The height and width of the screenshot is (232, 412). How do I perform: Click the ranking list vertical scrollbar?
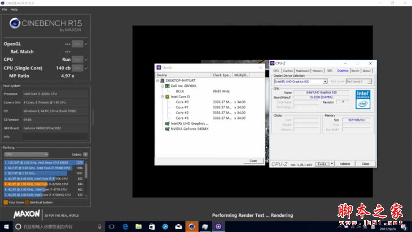(86, 179)
